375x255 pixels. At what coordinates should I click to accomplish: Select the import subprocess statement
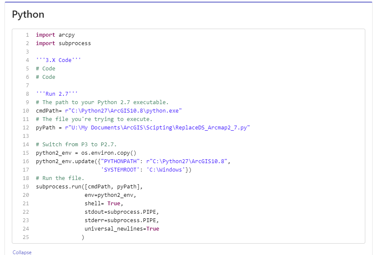[x=61, y=43]
